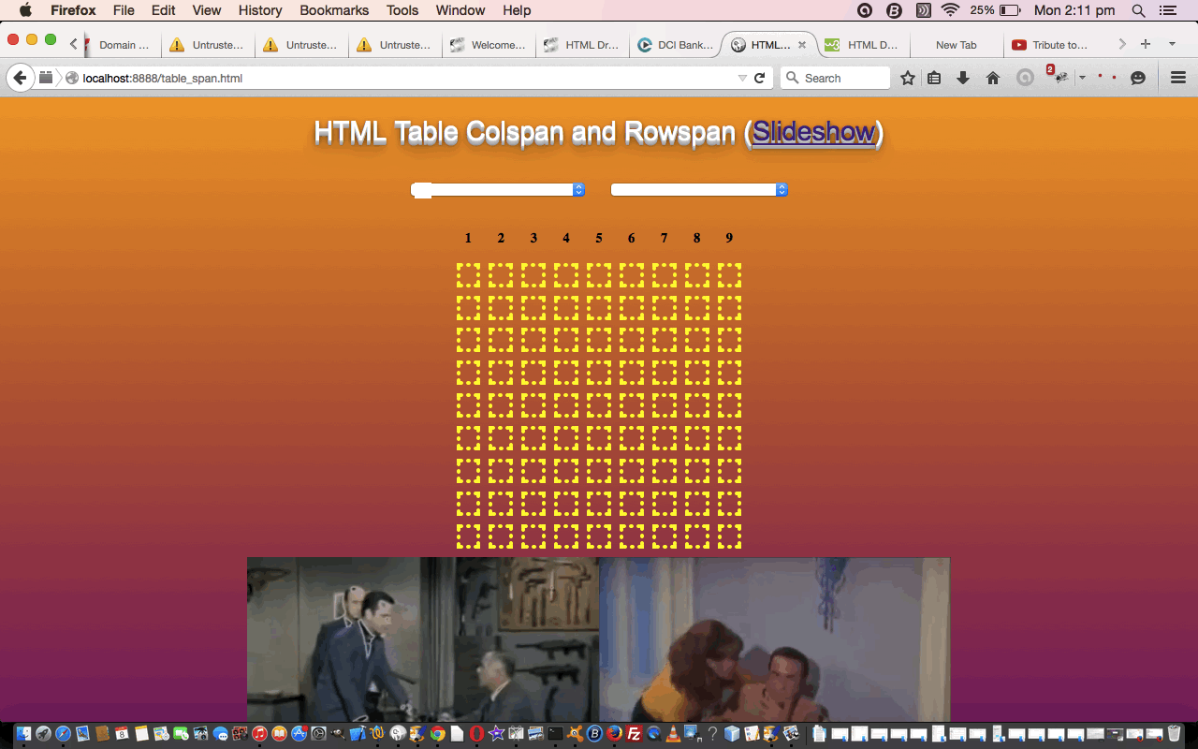Open Notification Center in menu bar
The height and width of the screenshot is (749, 1198).
pos(1166,10)
